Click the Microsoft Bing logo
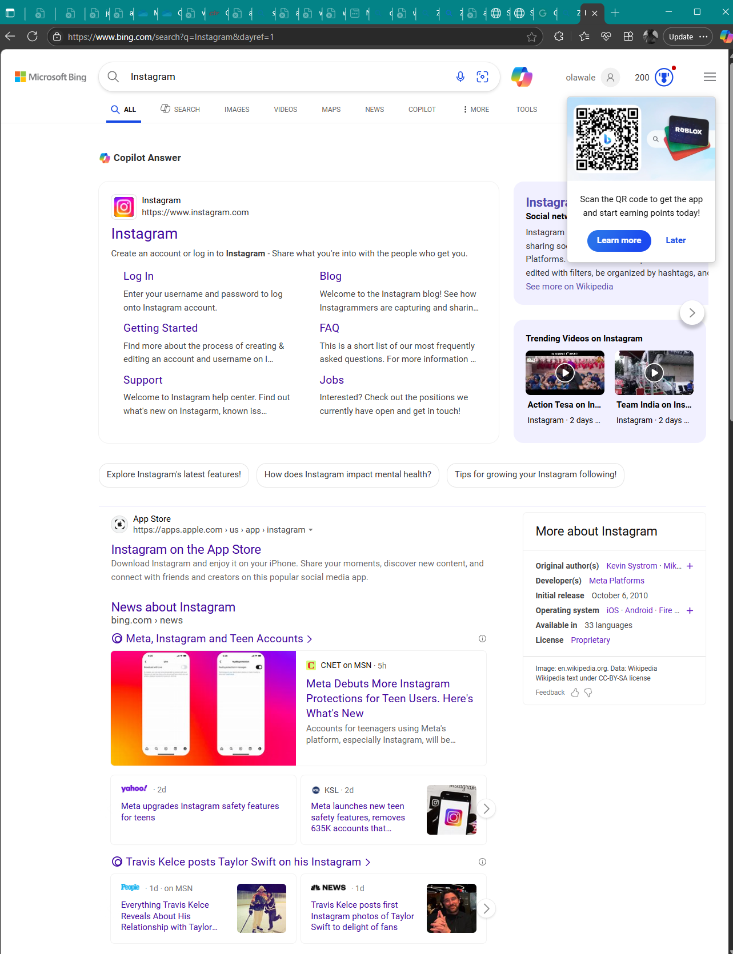Viewport: 733px width, 954px height. point(51,77)
